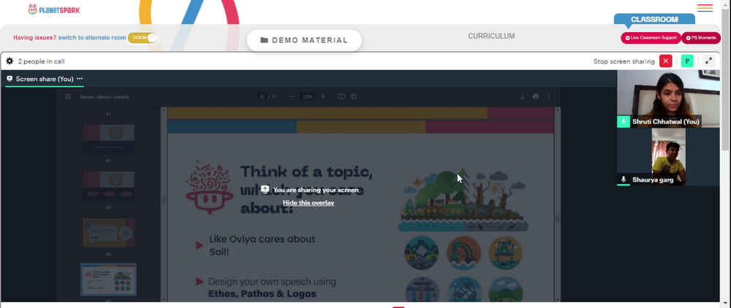
Task: Select the Screen share (You) tab
Action: pos(45,79)
